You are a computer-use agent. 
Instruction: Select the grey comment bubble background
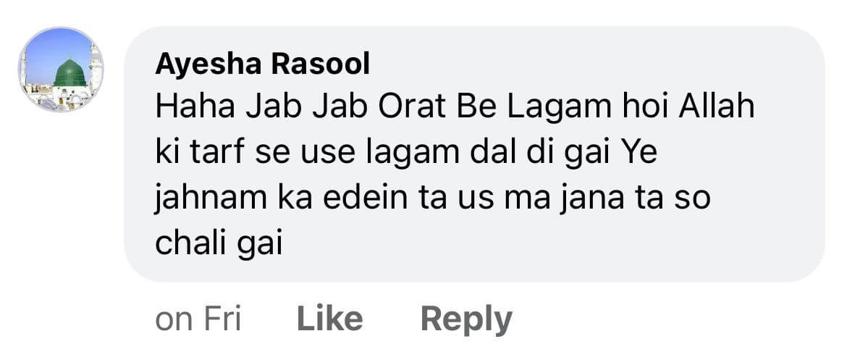pos(474,154)
